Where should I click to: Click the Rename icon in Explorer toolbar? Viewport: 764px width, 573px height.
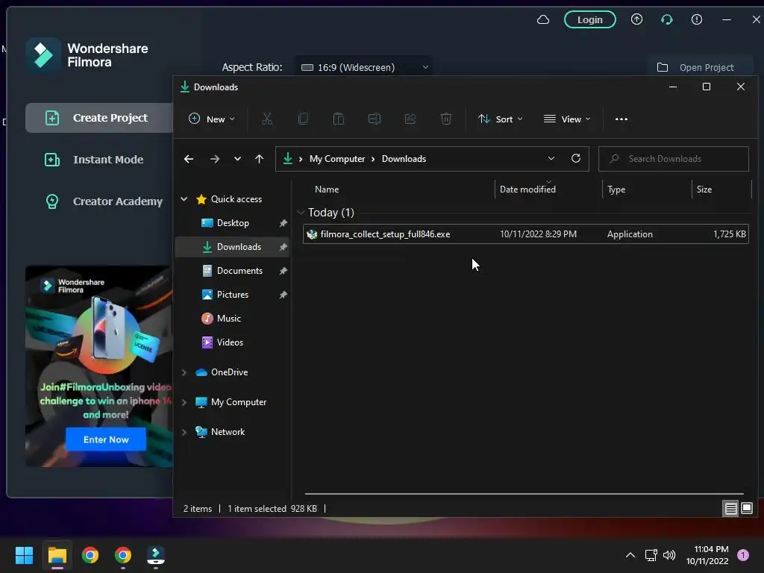[x=375, y=119]
